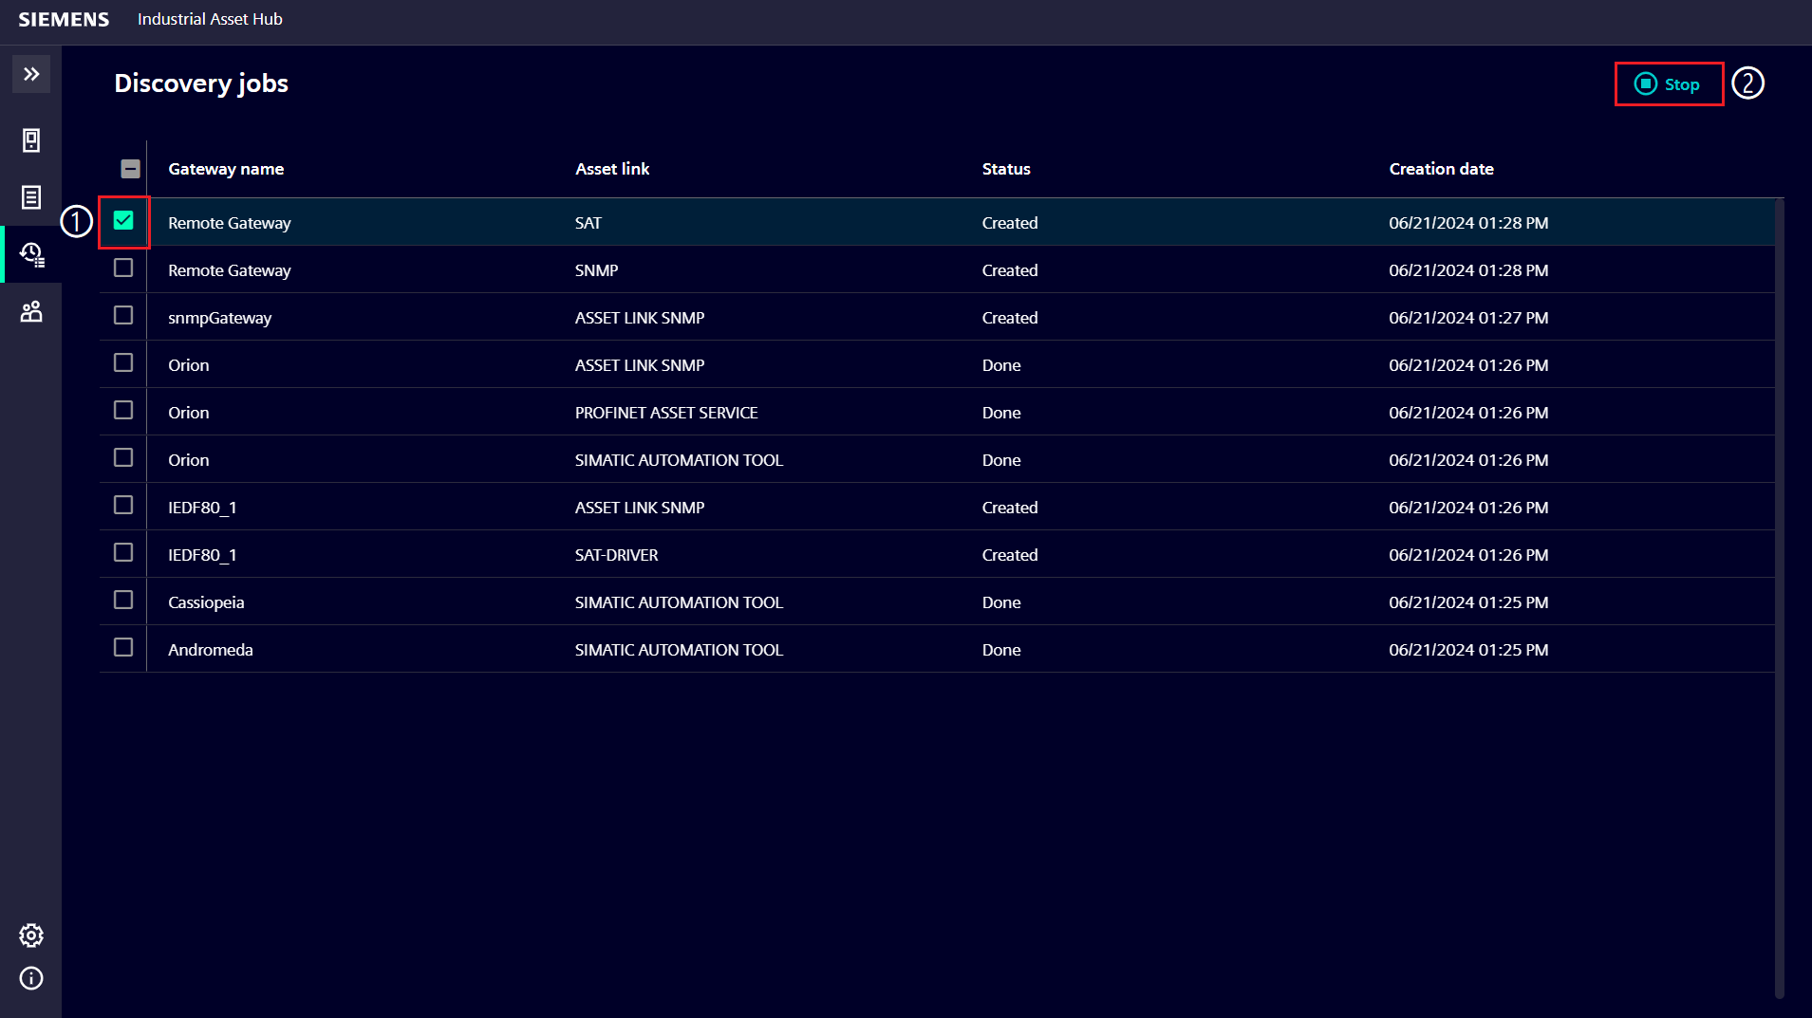Click the Siemens logo
This screenshot has height=1018, width=1812.
(x=64, y=20)
